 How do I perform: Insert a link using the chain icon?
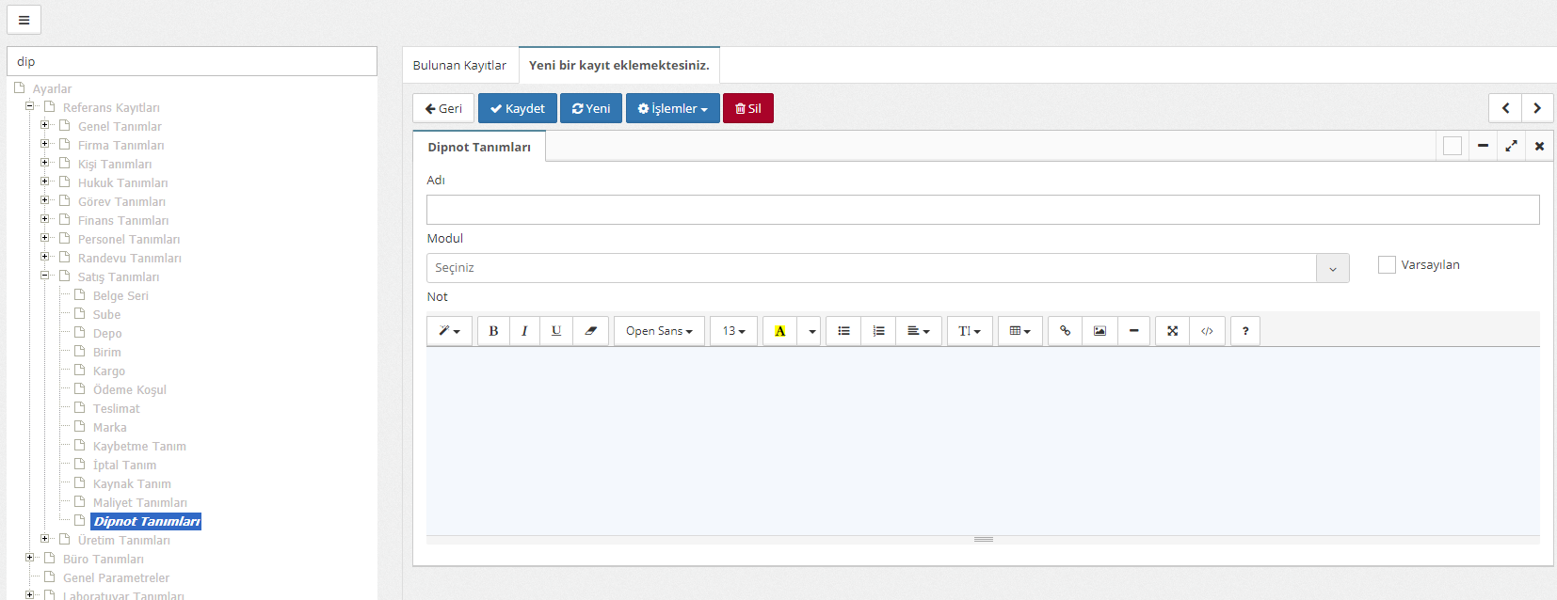pos(1065,331)
